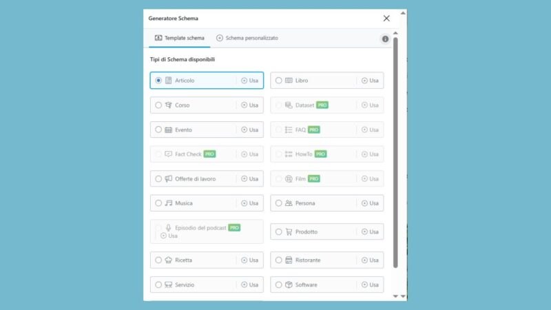Select the Persona radio button
551x310 pixels.
279,203
